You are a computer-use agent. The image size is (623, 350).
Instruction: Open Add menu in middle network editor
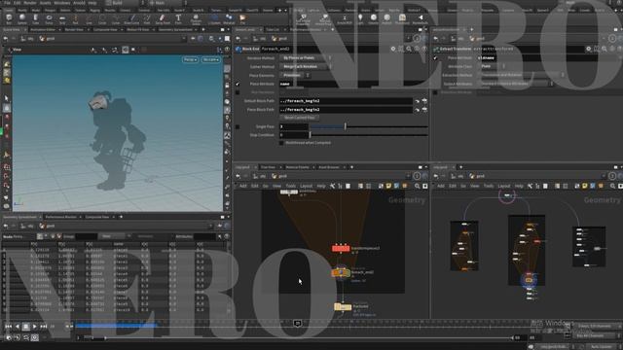click(242, 186)
